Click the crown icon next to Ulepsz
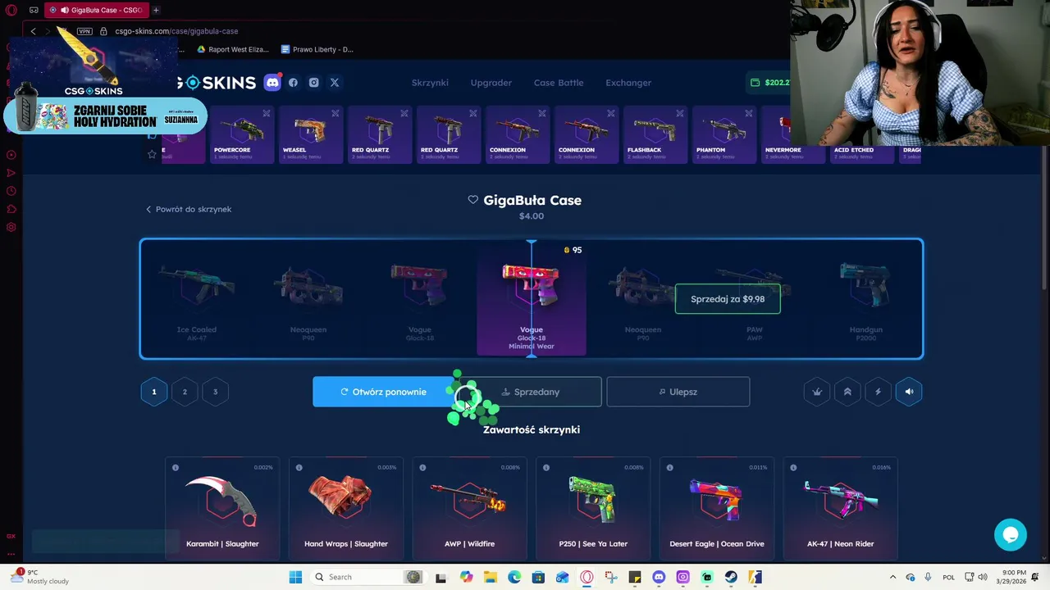This screenshot has width=1050, height=590. pos(817,392)
